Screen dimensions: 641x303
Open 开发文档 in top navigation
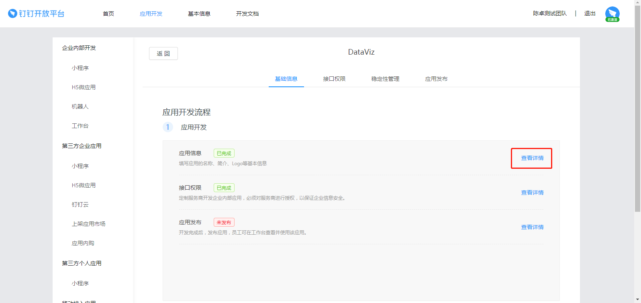[x=247, y=14]
